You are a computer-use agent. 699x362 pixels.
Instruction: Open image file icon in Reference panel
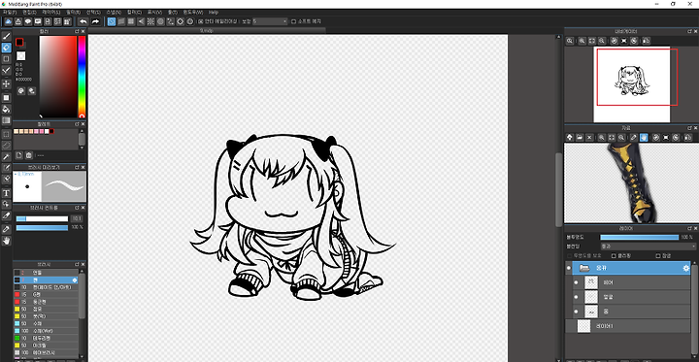[580, 137]
